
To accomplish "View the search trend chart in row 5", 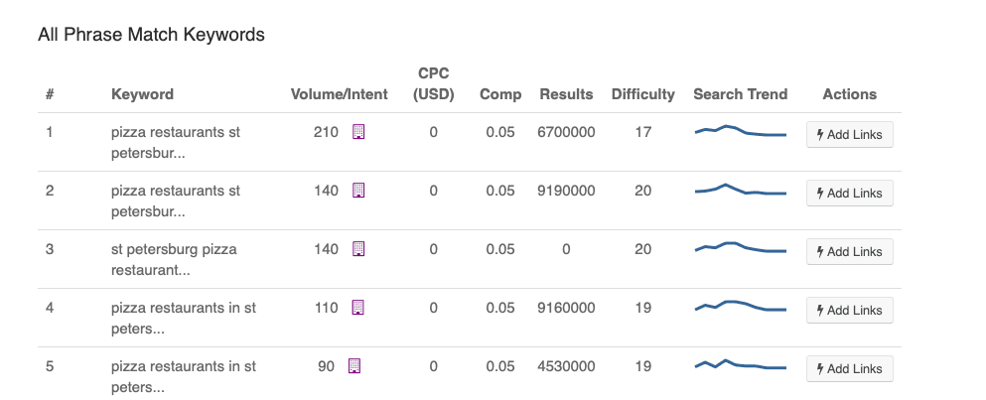I will (x=740, y=366).
